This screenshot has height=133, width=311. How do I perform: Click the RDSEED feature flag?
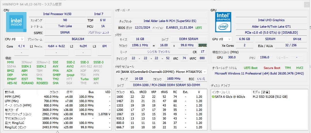(x=42, y=83)
